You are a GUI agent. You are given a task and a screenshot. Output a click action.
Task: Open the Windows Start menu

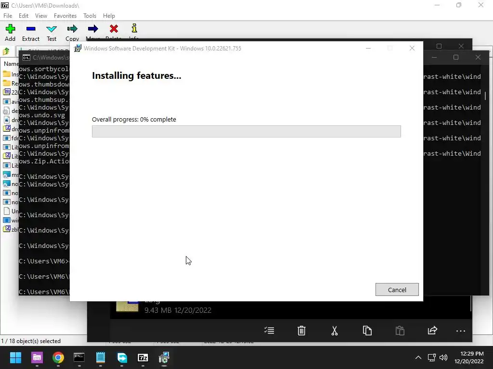click(x=15, y=357)
